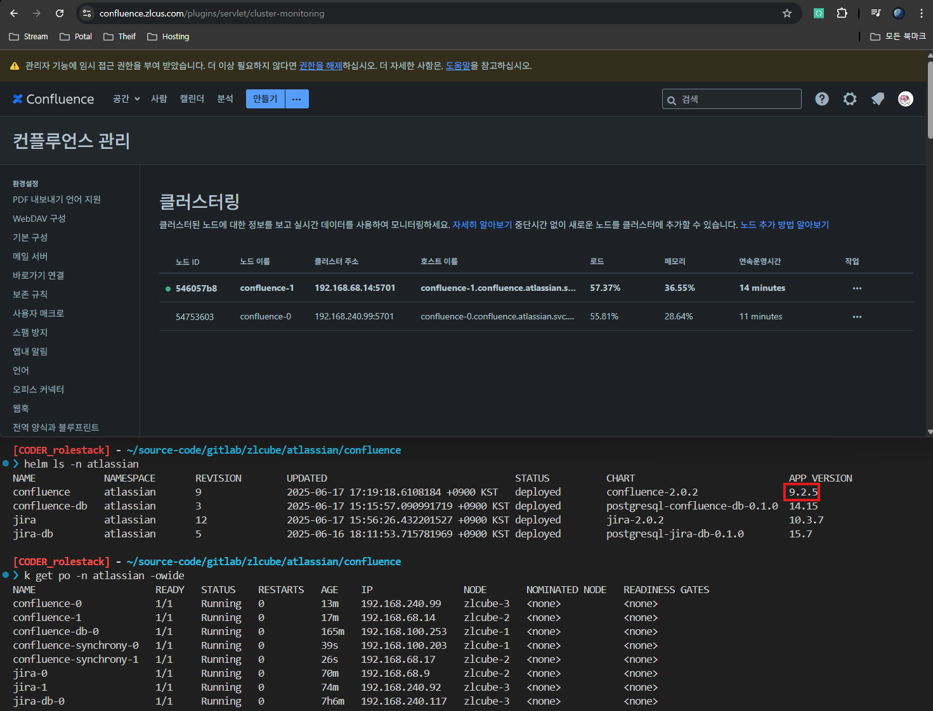Open the Chrome three-dot menu
This screenshot has height=711, width=933.
[922, 13]
